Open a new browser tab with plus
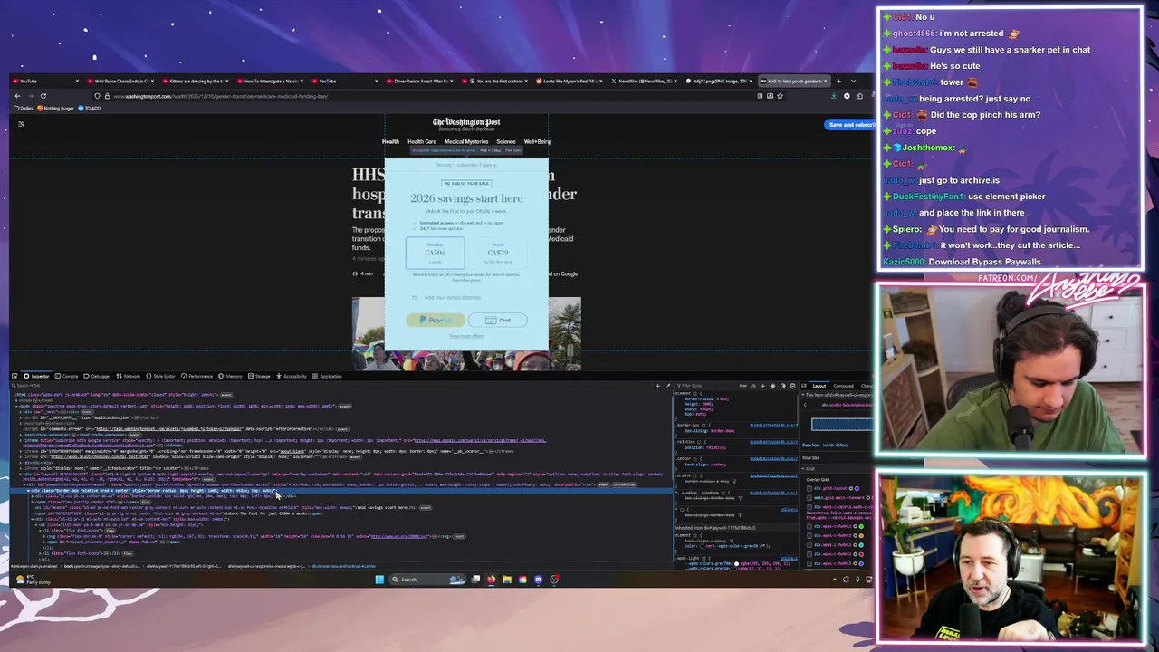The image size is (1159, 652). [x=838, y=81]
